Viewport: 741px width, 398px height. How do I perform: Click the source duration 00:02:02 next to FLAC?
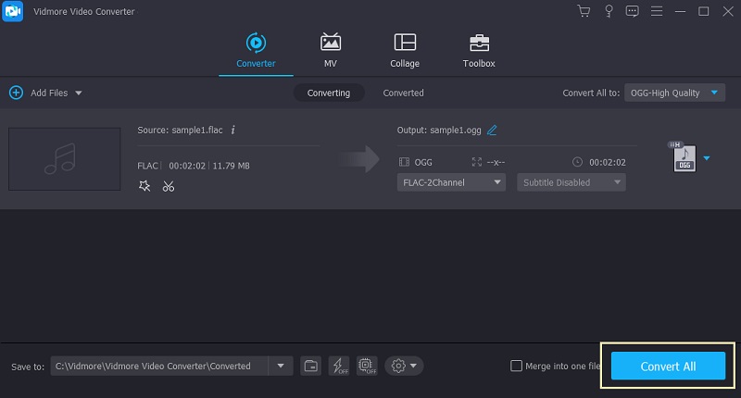pyautogui.click(x=187, y=166)
